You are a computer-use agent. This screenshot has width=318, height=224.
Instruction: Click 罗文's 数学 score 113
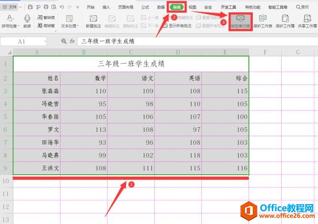(84, 130)
